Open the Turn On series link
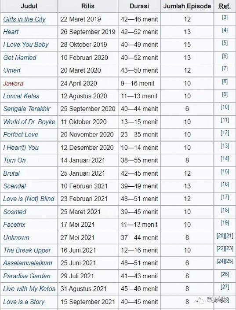 click(x=15, y=160)
